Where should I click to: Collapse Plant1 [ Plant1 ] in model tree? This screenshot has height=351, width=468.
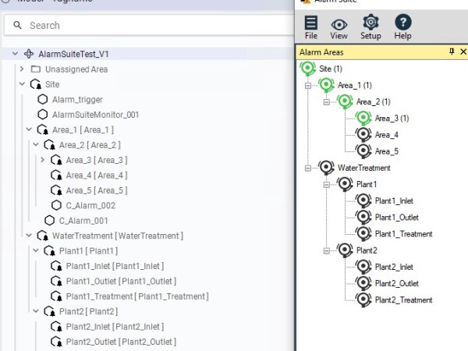(x=36, y=250)
